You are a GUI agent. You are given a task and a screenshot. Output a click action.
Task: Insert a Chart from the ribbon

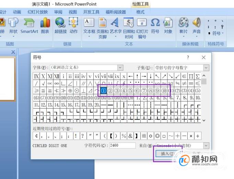coord(45,26)
